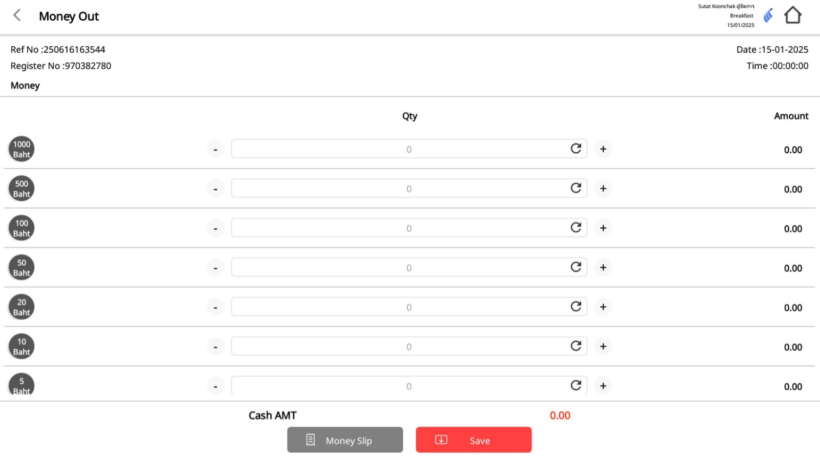This screenshot has width=820, height=457.
Task: Increase the 1000 Baht quantity
Action: point(603,149)
